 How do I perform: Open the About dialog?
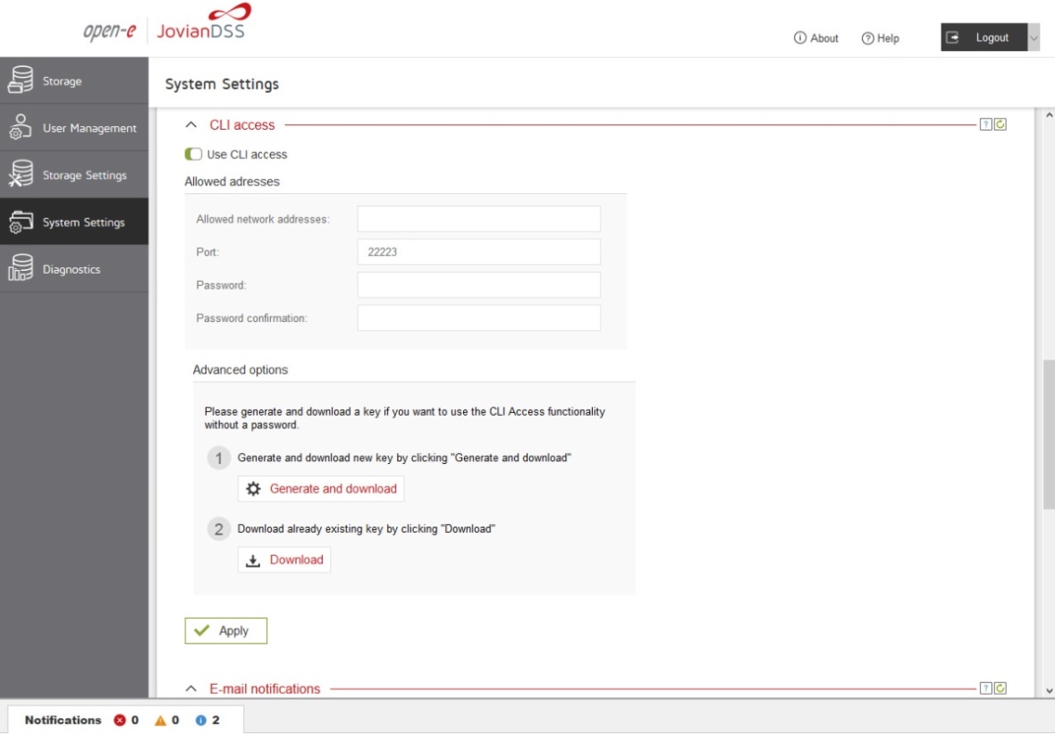(x=816, y=38)
